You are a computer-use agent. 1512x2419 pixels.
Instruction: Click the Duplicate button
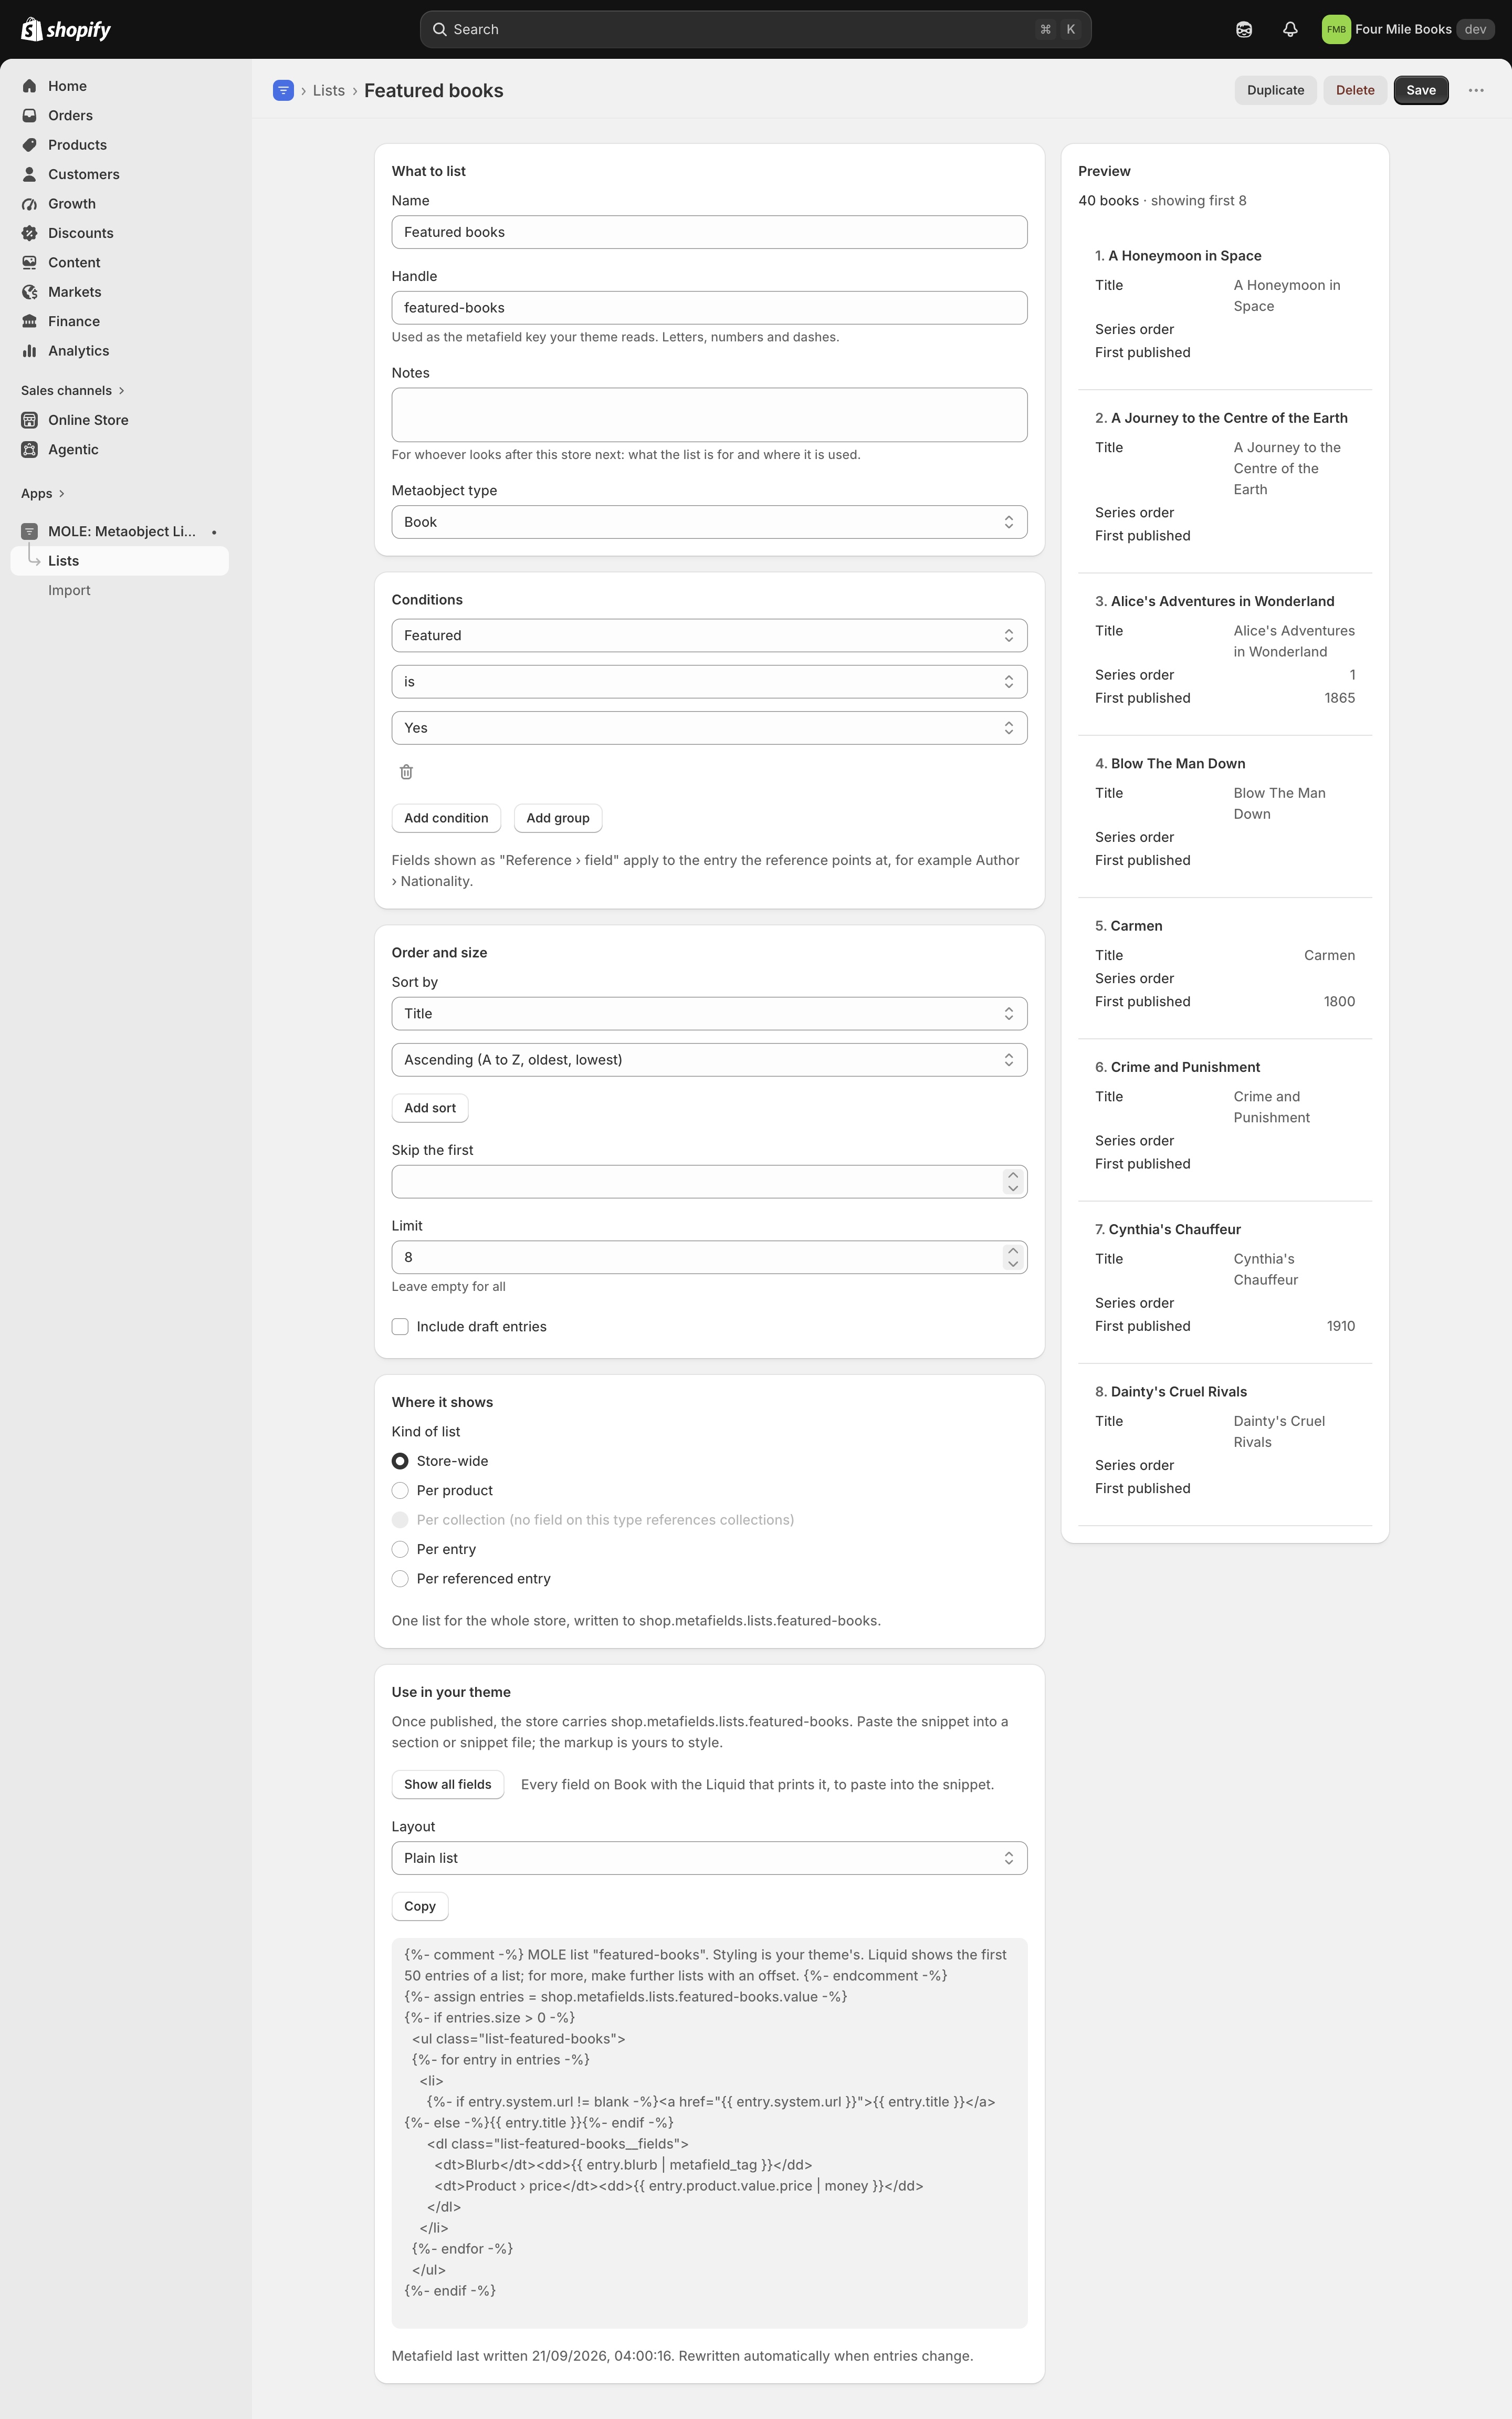(x=1275, y=90)
